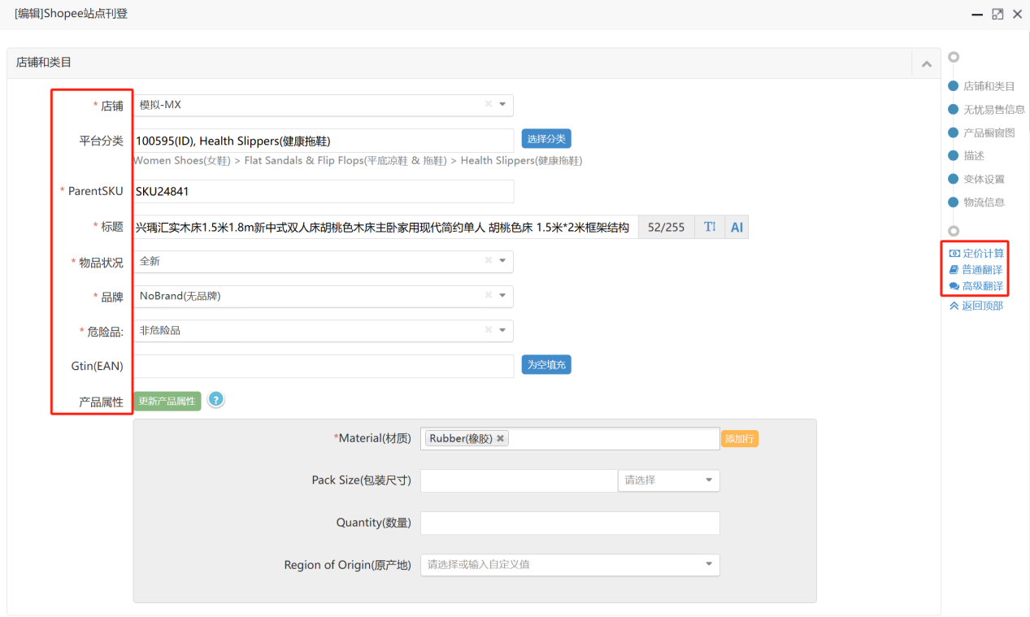This screenshot has height=617, width=1030.
Task: Open 定价计算 pricing calculator link
Action: click(983, 254)
